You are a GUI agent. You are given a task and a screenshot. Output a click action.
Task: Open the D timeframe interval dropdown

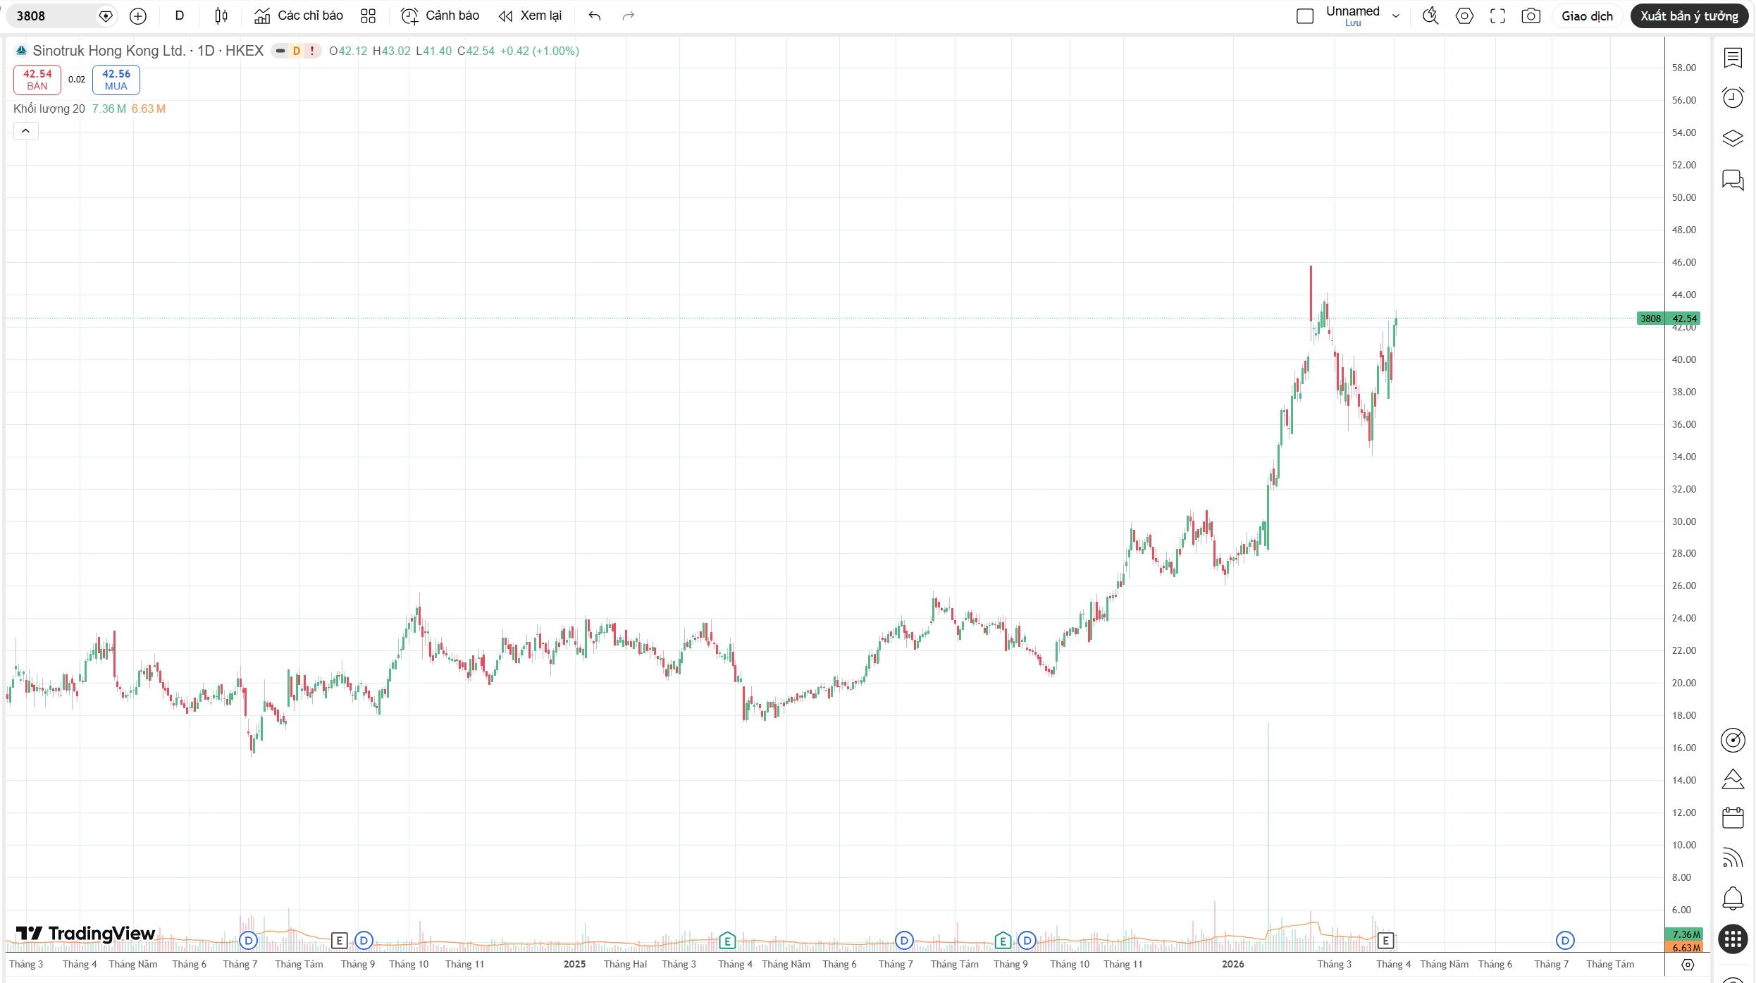click(x=179, y=16)
